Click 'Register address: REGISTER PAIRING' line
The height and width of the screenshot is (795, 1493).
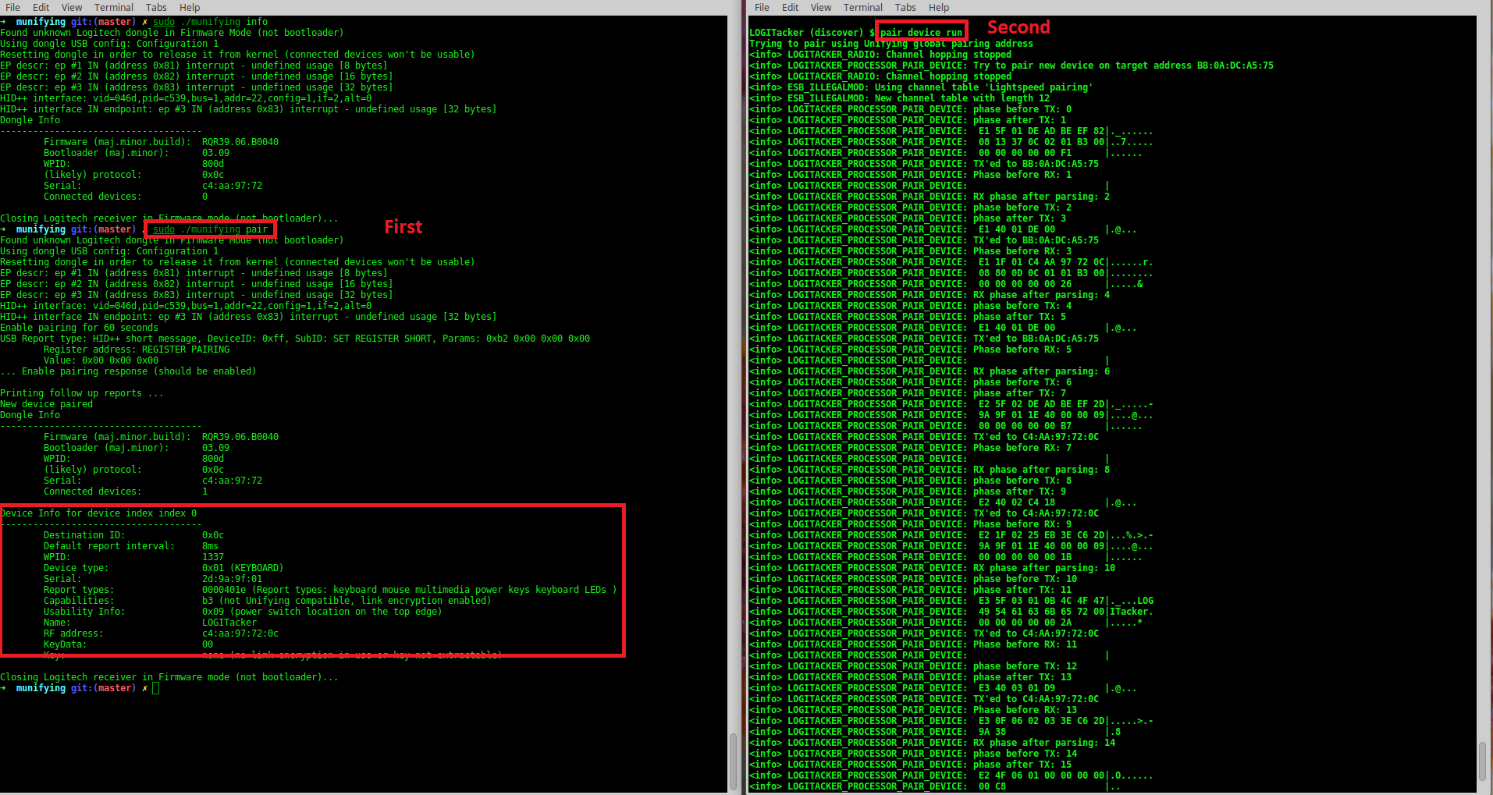[x=137, y=350]
